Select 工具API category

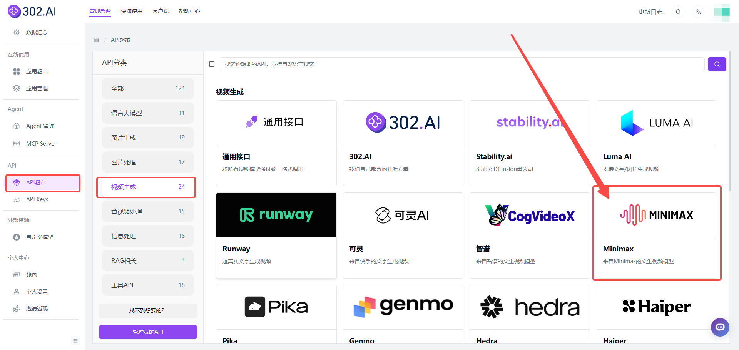pos(148,285)
